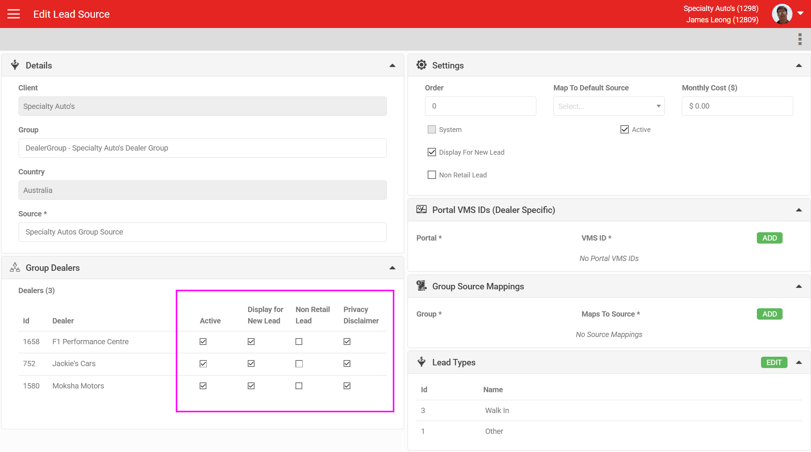
Task: Click dealer Id 752
Action: coord(29,363)
